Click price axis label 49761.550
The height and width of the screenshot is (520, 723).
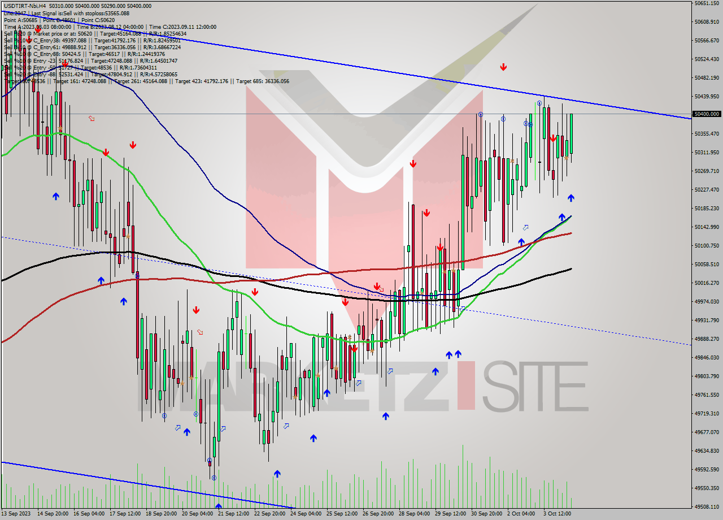pyautogui.click(x=707, y=395)
